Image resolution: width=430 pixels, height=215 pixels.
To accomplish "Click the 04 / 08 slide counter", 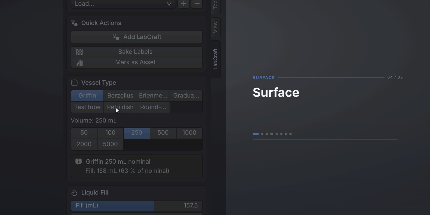I will pos(395,77).
